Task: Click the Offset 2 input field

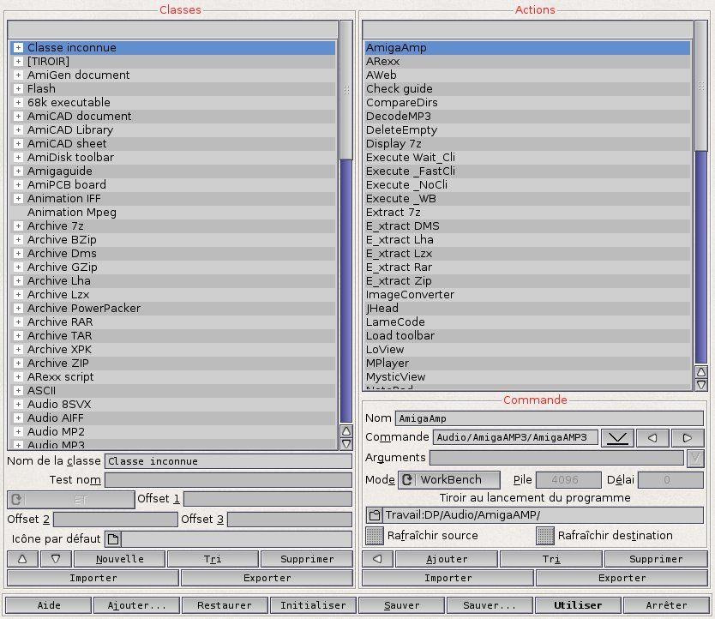Action: point(116,519)
